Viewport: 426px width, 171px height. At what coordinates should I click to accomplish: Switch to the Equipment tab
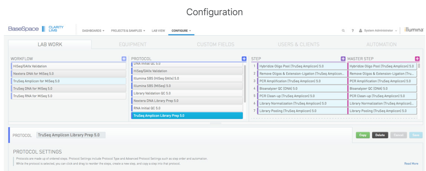(132, 45)
